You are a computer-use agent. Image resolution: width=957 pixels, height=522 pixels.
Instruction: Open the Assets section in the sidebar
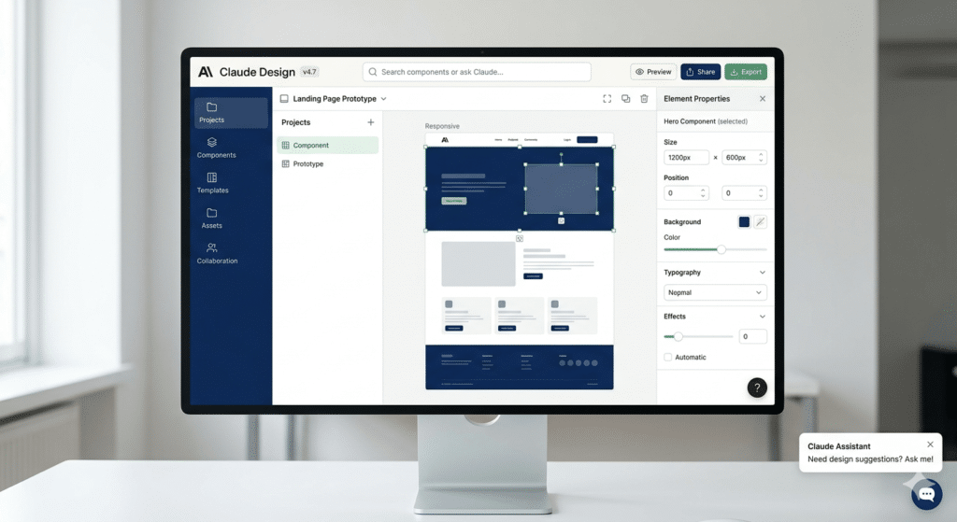[x=212, y=219]
